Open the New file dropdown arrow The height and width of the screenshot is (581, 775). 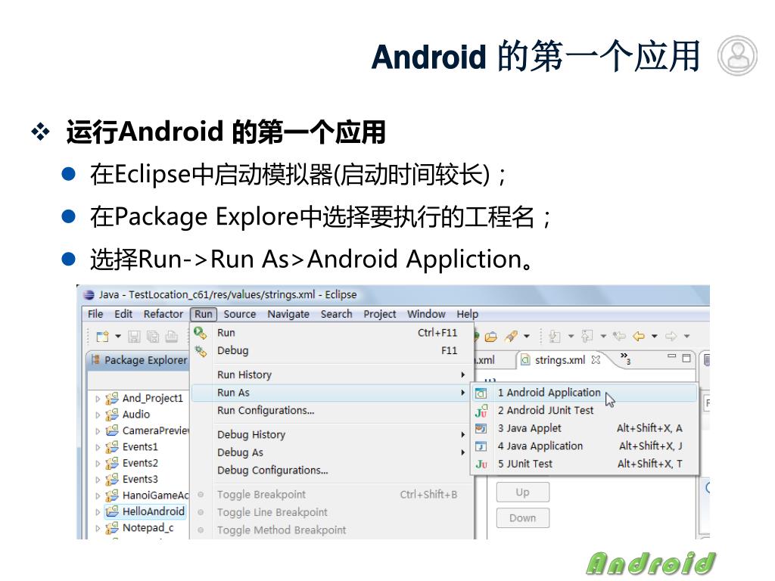click(118, 337)
